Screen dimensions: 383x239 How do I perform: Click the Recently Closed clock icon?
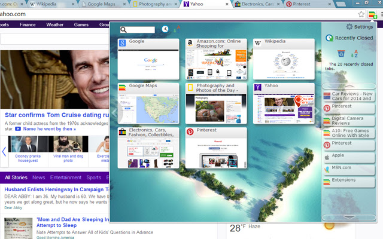(330, 38)
